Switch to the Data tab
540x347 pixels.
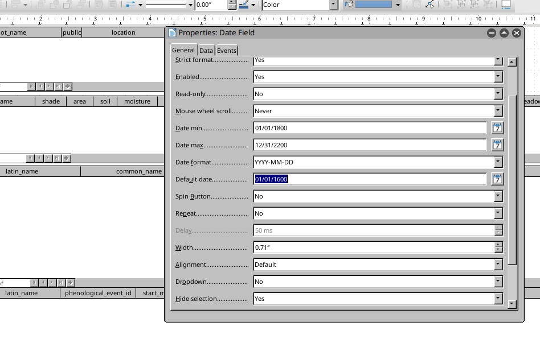tap(206, 51)
